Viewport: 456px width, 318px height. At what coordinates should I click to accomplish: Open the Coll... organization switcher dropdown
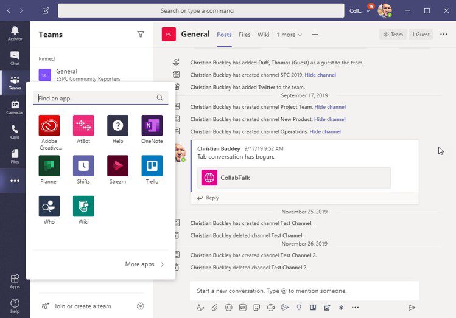coord(360,11)
